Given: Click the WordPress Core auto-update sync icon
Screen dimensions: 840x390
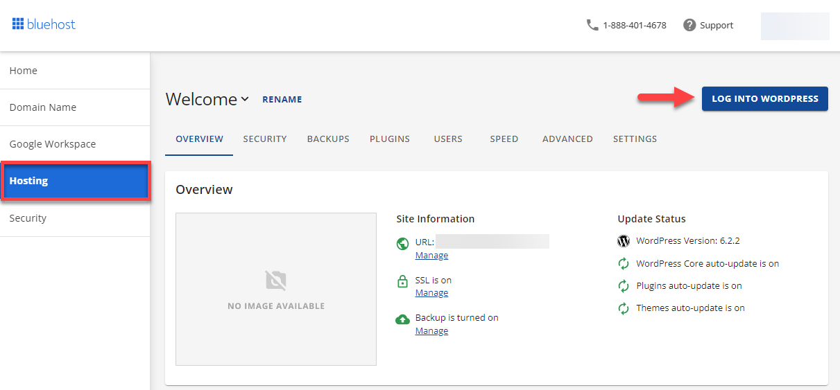Looking at the screenshot, I should click(624, 263).
